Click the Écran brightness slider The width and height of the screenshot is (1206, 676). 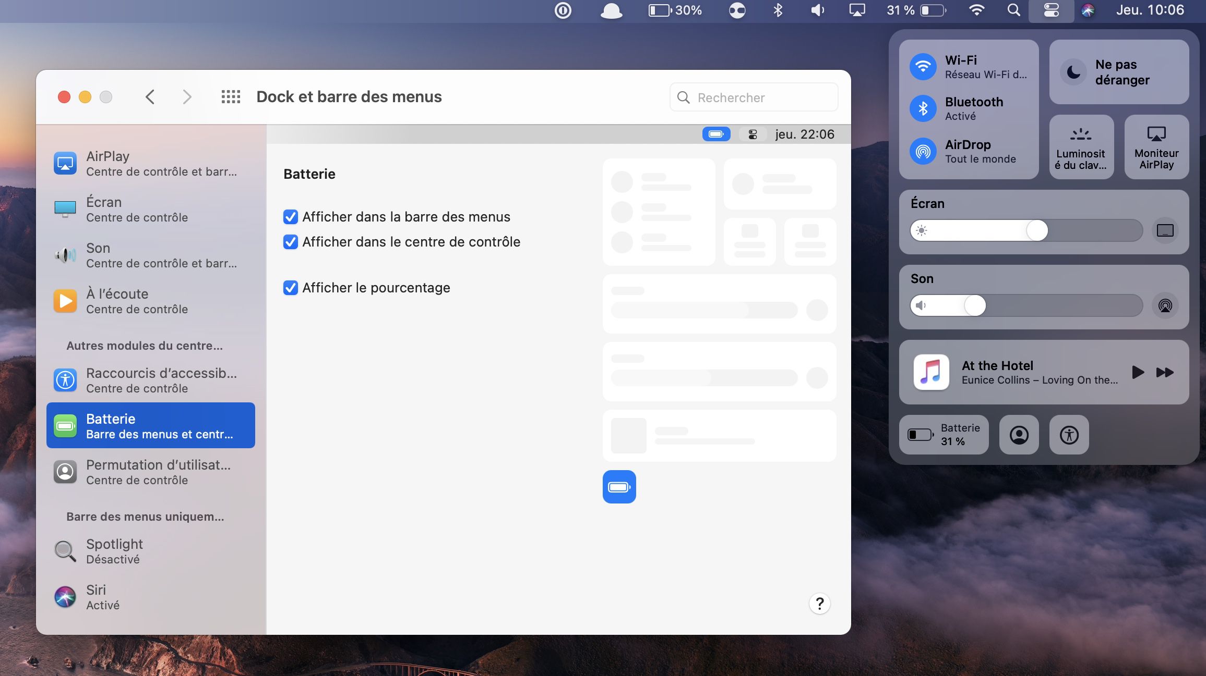[1026, 230]
